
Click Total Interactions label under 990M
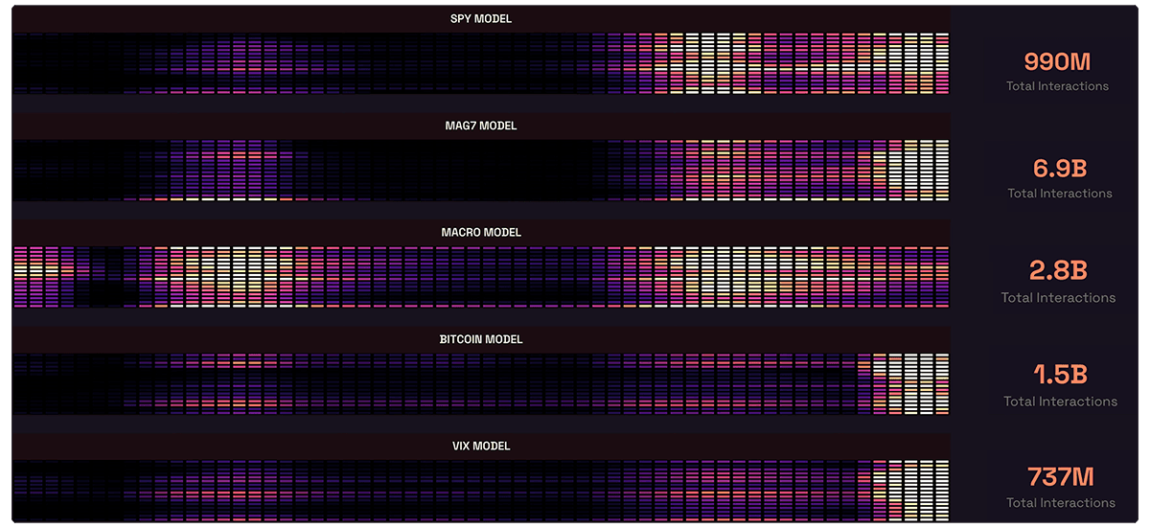1057,86
